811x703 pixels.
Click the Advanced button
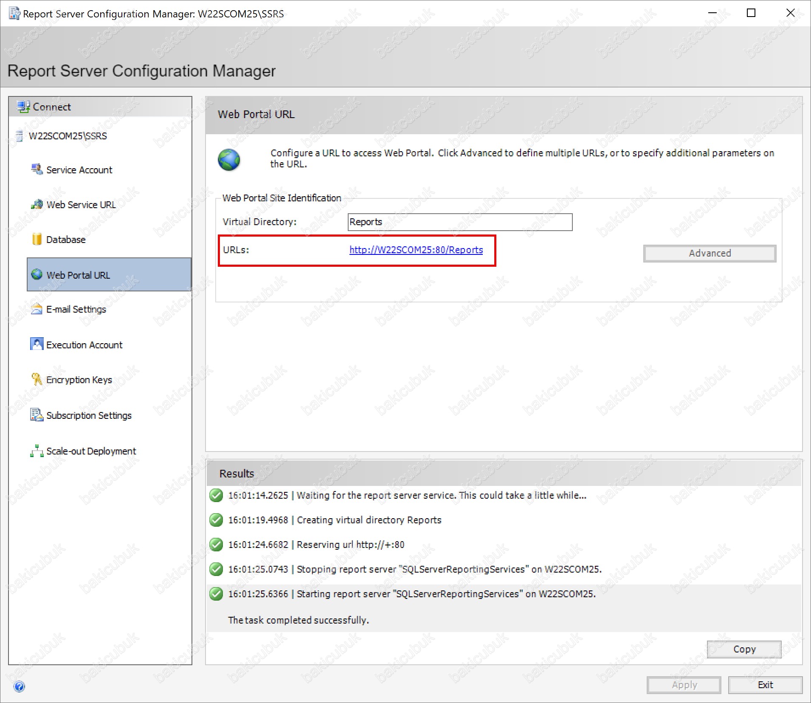[710, 253]
